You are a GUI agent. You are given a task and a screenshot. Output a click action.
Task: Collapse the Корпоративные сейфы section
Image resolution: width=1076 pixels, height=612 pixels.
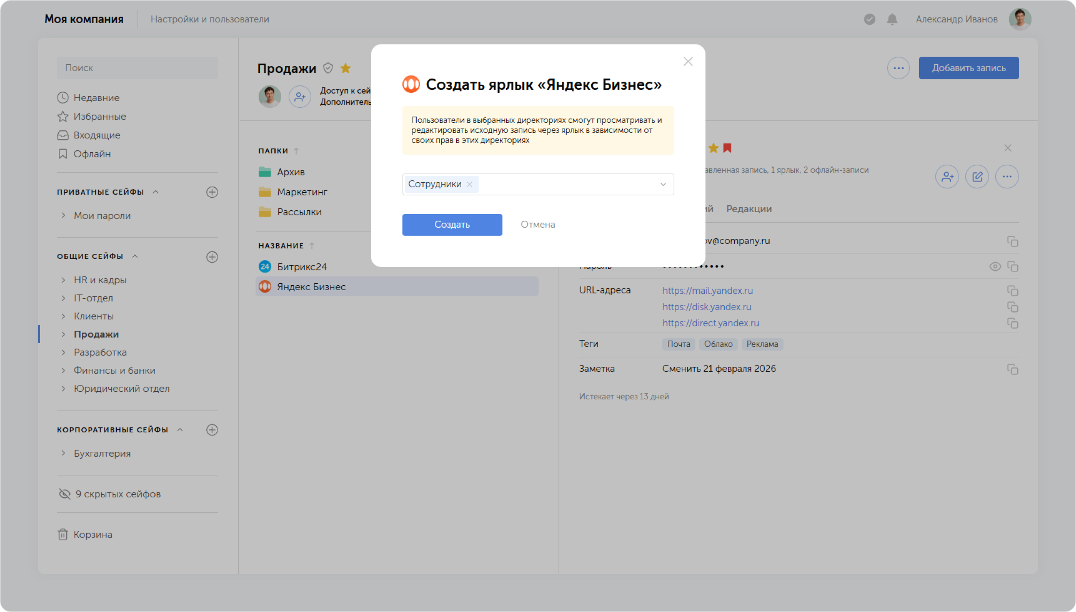click(x=180, y=430)
